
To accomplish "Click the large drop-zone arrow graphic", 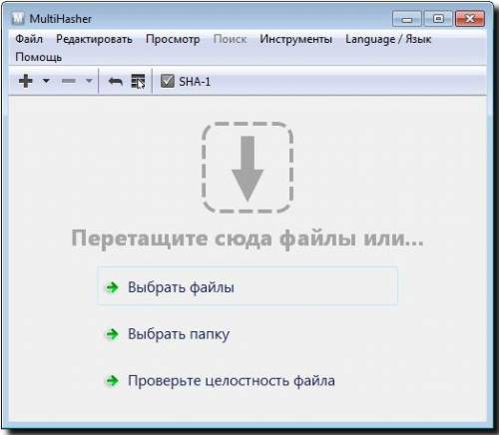I will 248,168.
